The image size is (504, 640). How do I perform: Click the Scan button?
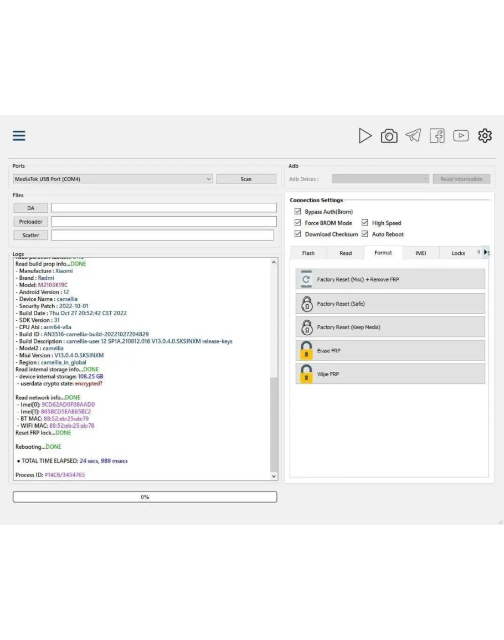point(246,179)
